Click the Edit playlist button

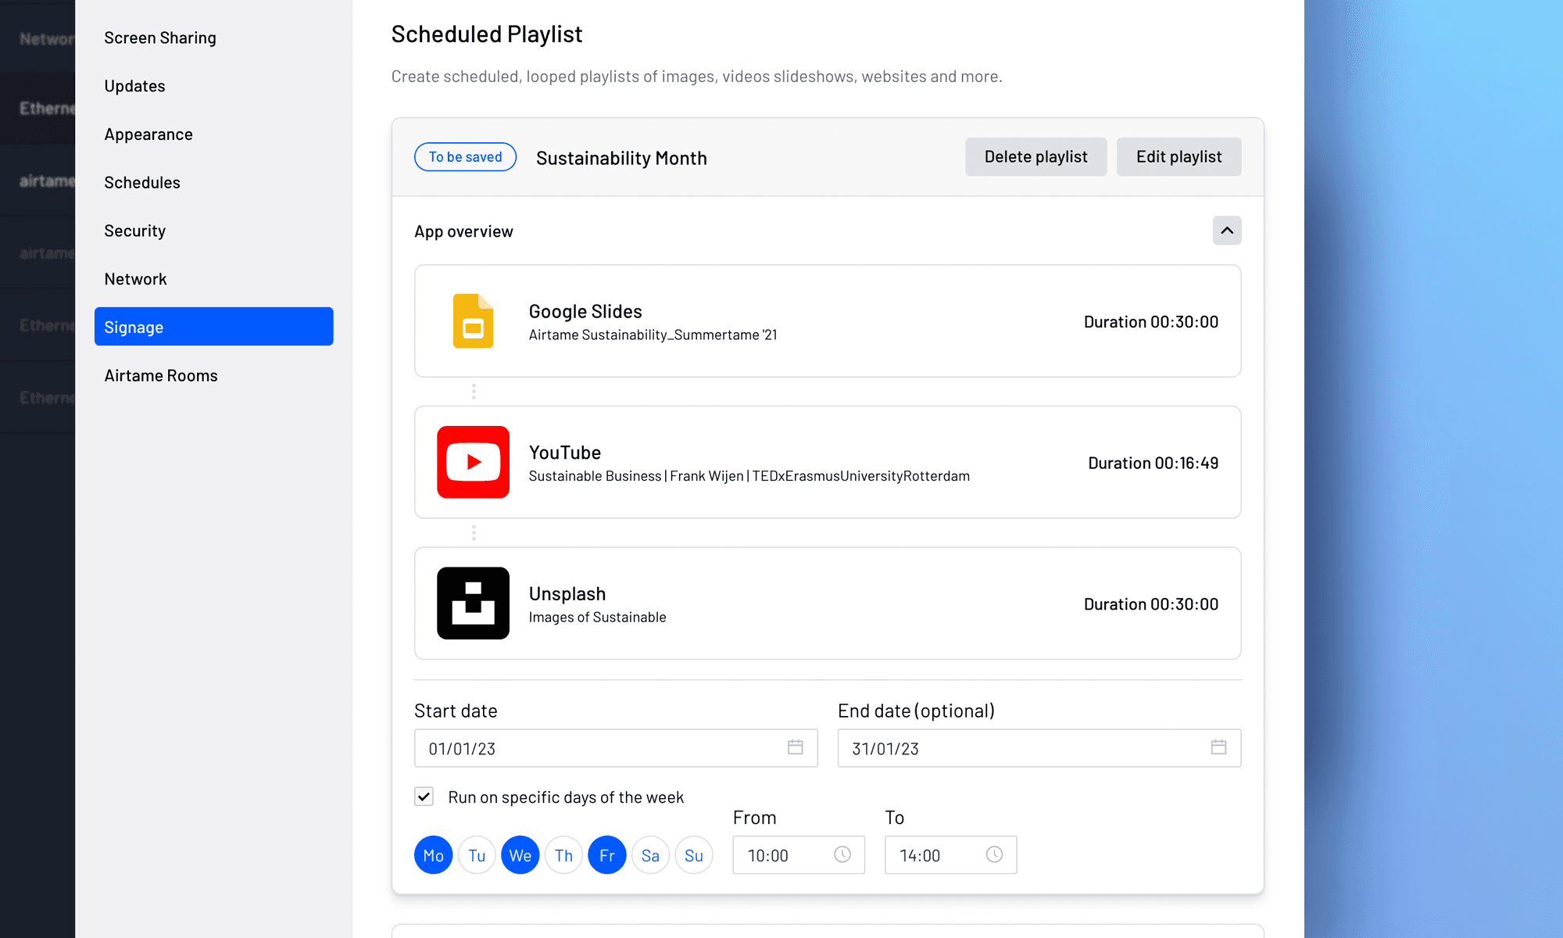[1179, 156]
